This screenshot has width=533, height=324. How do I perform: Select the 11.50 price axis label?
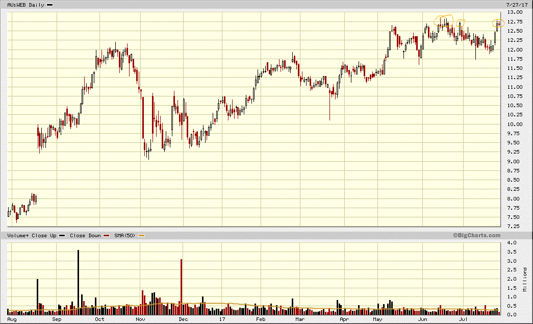point(515,68)
